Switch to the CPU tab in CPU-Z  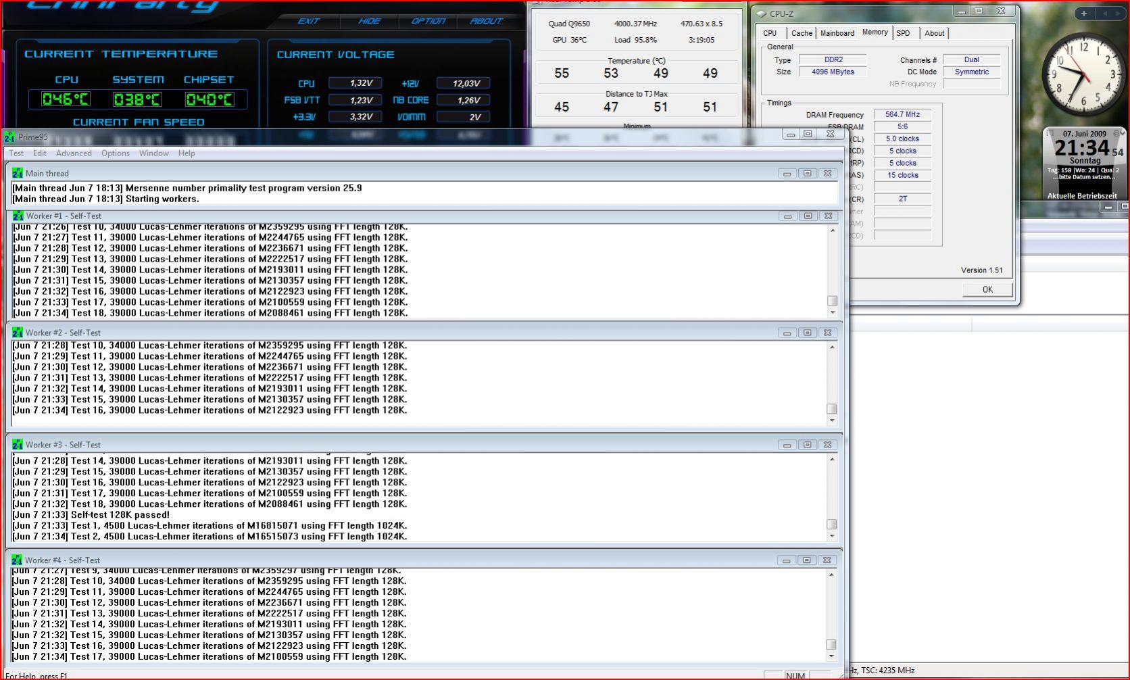(x=770, y=33)
